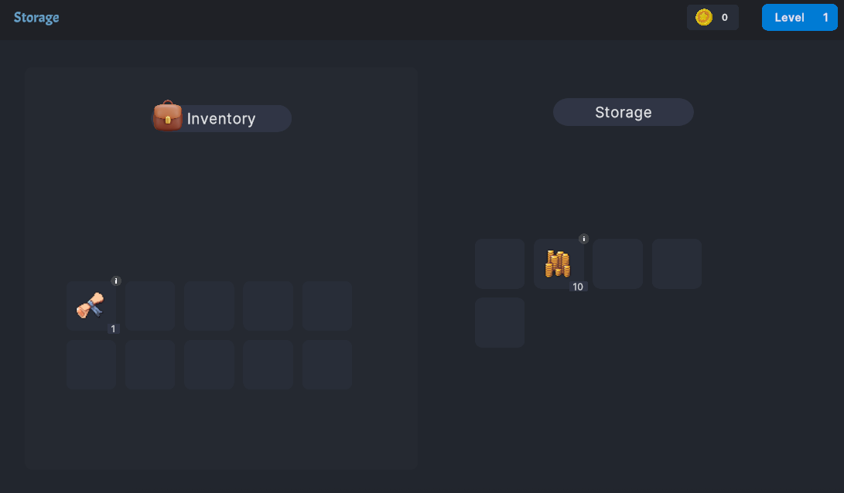Click the Inventory header label

coord(221,118)
